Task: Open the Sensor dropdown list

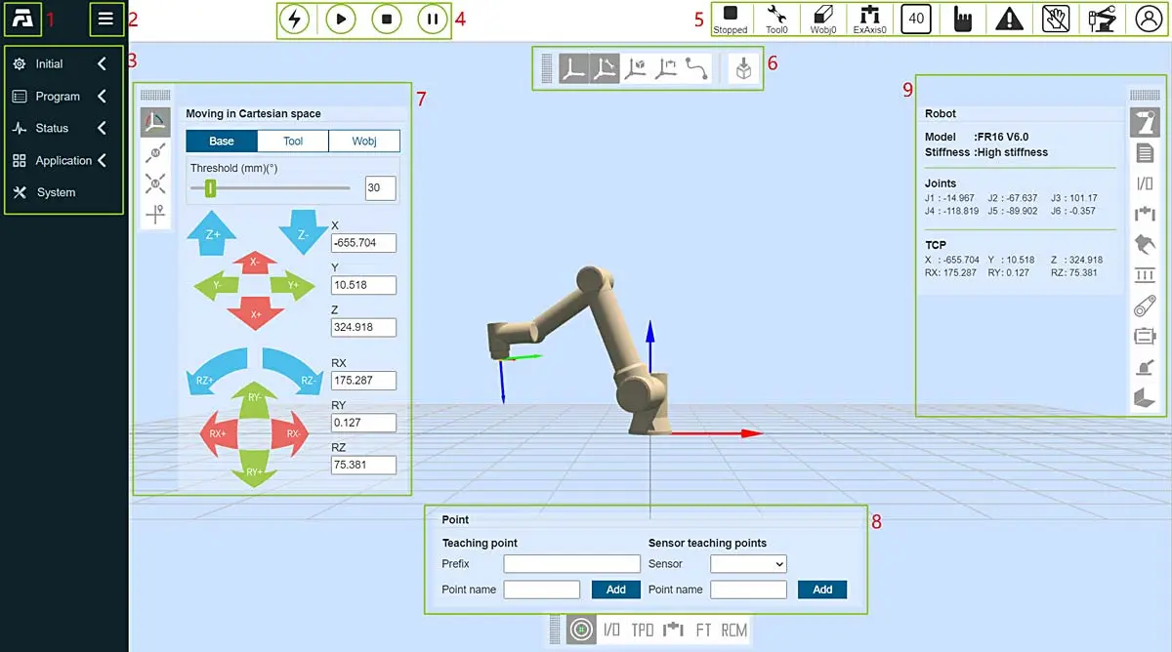Action: point(748,563)
